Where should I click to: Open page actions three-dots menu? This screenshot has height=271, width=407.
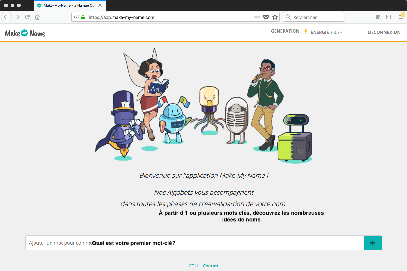click(x=257, y=17)
